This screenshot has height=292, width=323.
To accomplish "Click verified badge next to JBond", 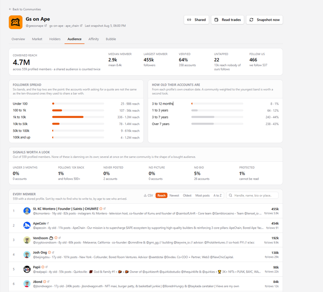I will [x=45, y=282].
